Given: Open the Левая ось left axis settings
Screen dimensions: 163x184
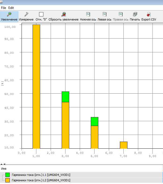Looking at the screenshot, I should [x=104, y=16].
